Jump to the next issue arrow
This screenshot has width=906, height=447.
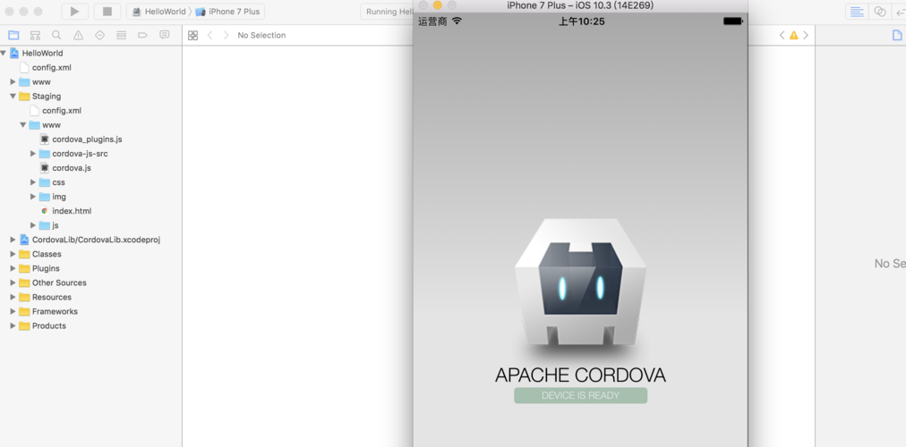[806, 35]
